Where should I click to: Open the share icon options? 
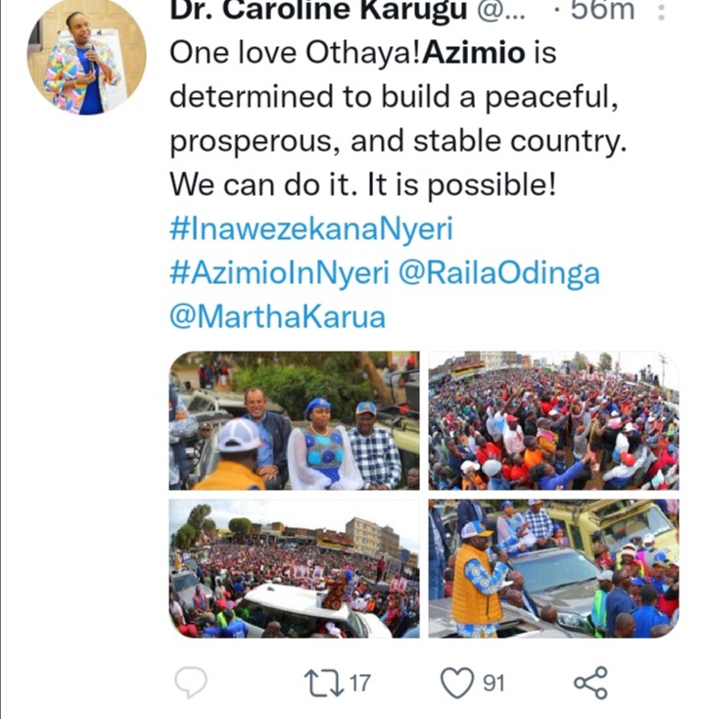[x=590, y=683]
